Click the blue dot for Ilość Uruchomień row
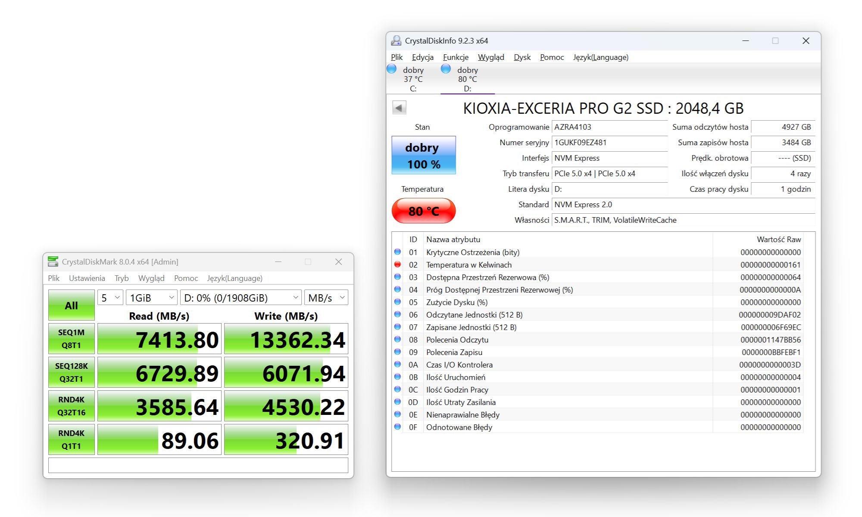The height and width of the screenshot is (517, 862). pos(397,377)
